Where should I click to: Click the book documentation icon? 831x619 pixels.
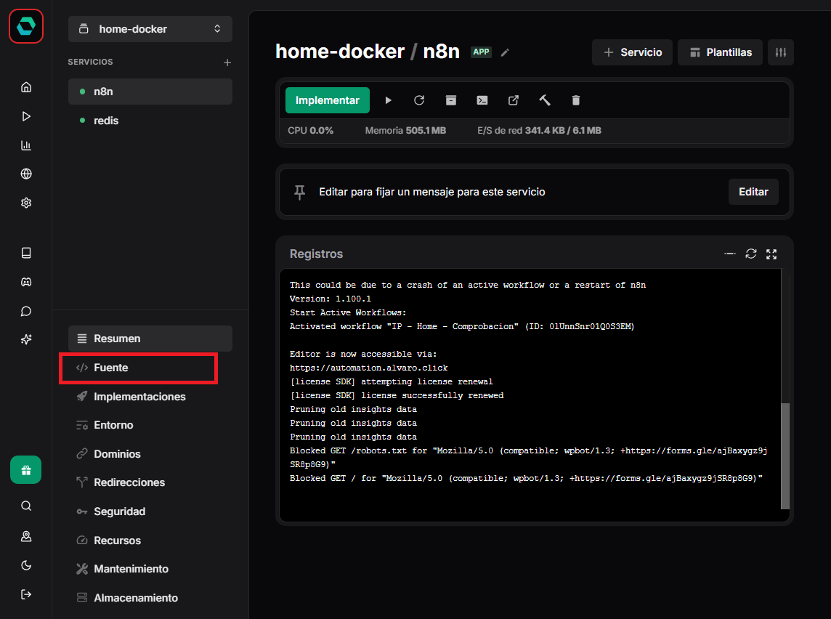pos(26,253)
